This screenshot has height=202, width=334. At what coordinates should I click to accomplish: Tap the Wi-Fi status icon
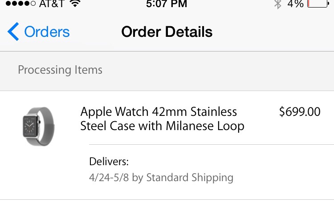pos(75,4)
